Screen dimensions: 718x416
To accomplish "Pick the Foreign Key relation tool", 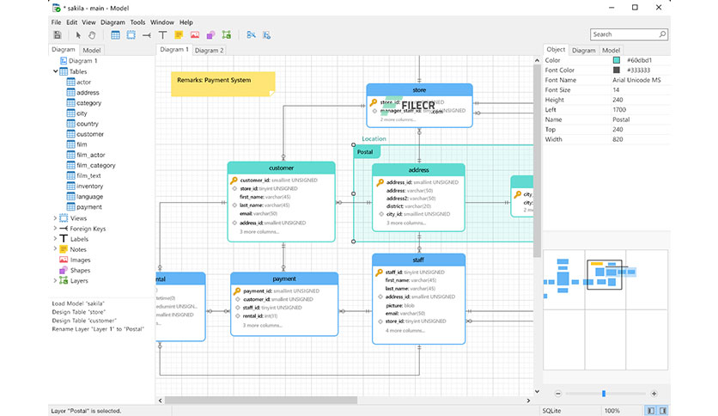I will coord(147,35).
